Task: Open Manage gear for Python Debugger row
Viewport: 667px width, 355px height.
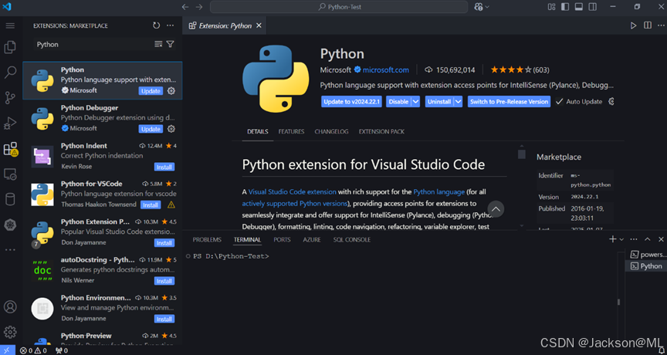Action: click(171, 129)
